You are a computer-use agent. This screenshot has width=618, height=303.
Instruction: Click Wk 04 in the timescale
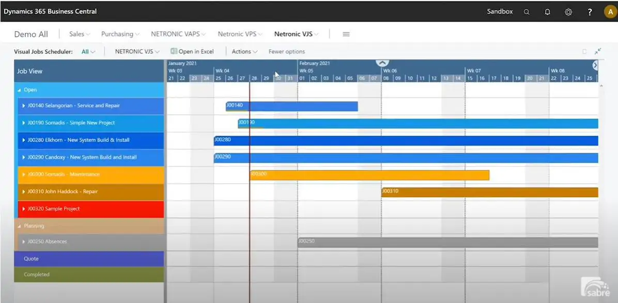click(222, 71)
